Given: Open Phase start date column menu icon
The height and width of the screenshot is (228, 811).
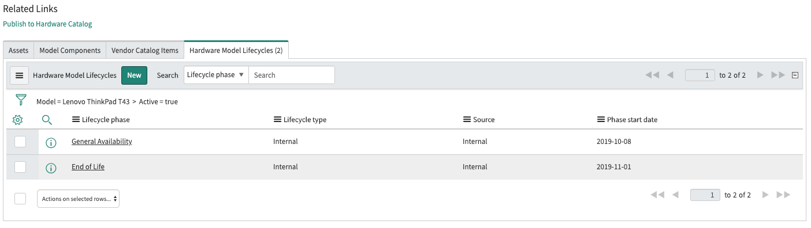Looking at the screenshot, I should pyautogui.click(x=601, y=120).
